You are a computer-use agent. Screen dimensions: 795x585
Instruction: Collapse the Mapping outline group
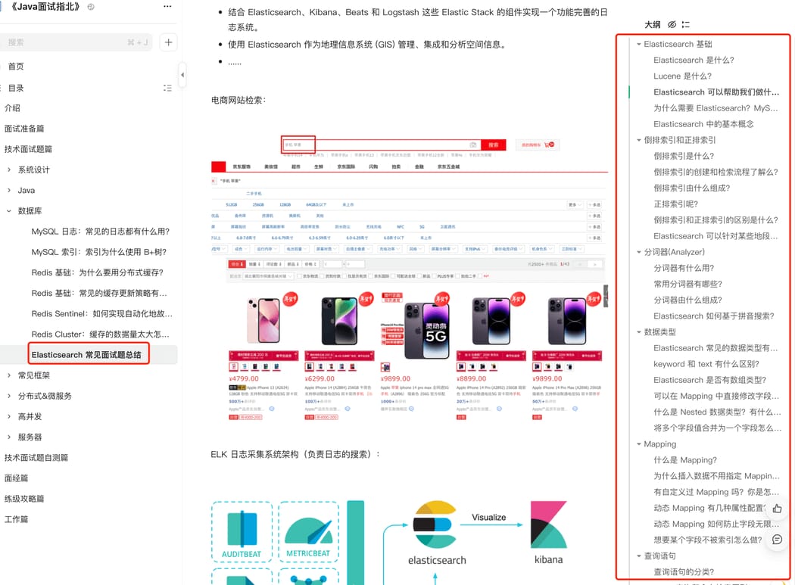click(639, 444)
